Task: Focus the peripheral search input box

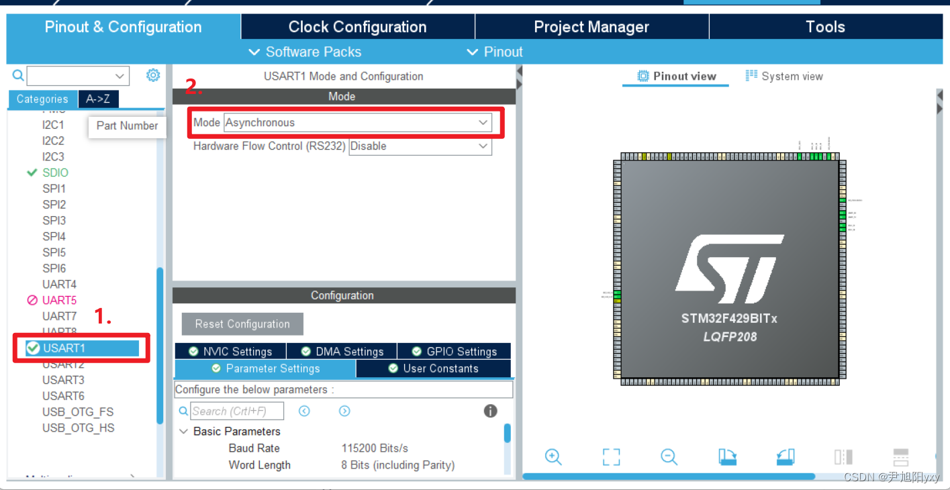Action: pos(70,75)
